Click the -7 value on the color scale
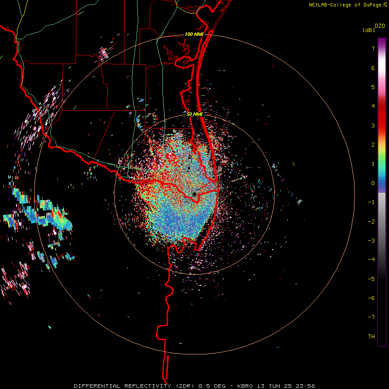 pos(371,317)
